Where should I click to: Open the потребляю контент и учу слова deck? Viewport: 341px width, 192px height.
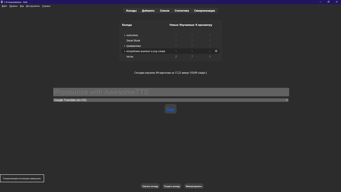(146, 51)
